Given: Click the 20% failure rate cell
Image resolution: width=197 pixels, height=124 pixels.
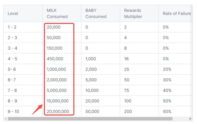Looking at the screenshot, I should point(167,69).
